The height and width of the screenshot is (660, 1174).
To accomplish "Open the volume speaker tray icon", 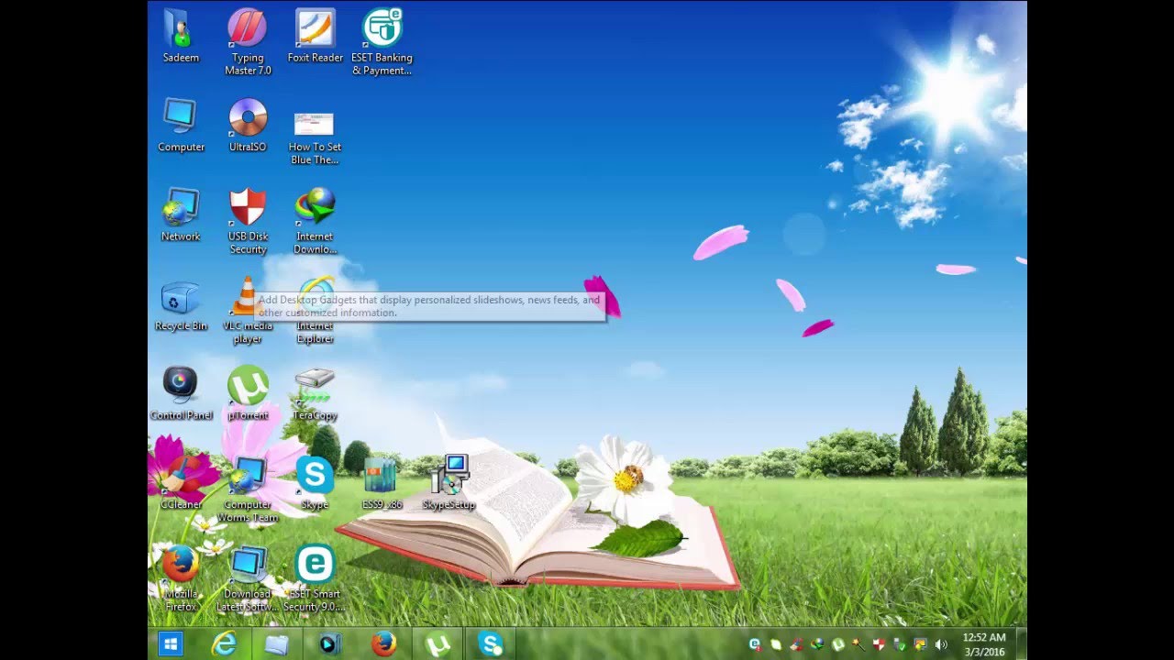I will 941,645.
